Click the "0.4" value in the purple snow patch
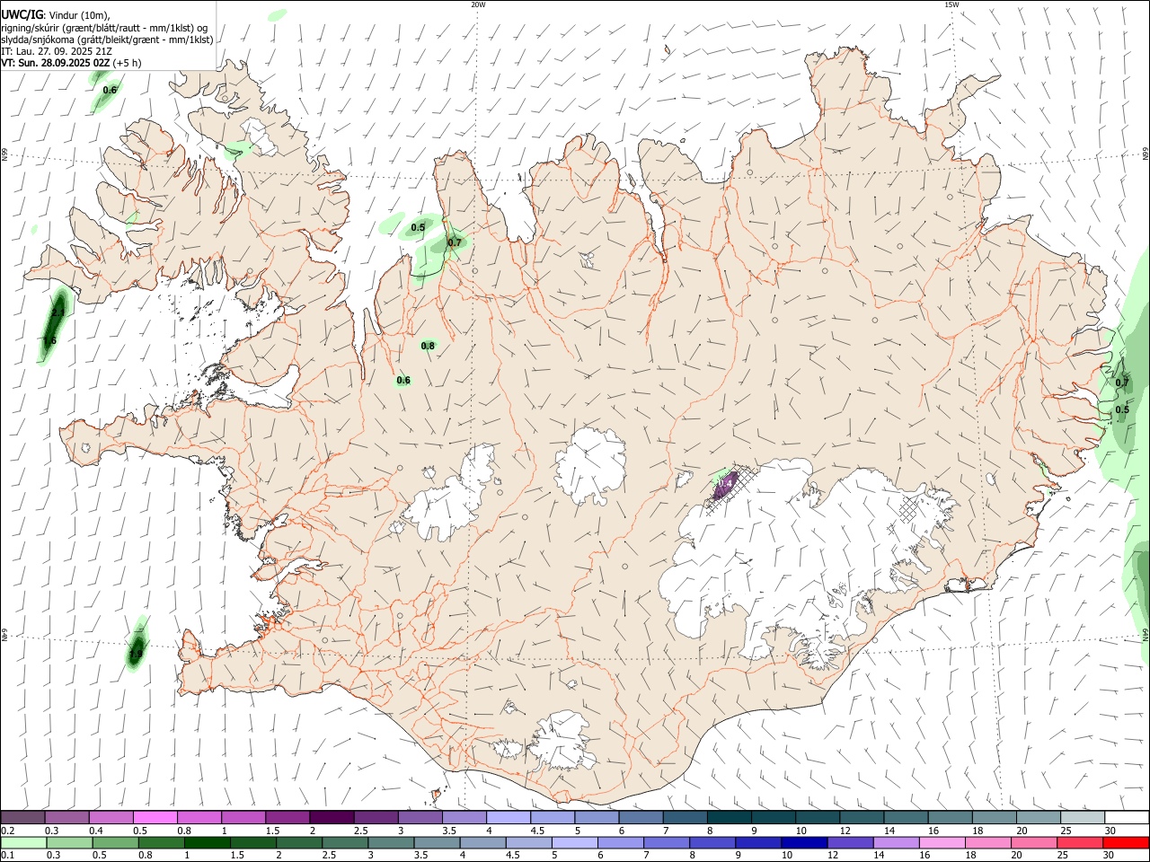The width and height of the screenshot is (1150, 862). tap(727, 483)
